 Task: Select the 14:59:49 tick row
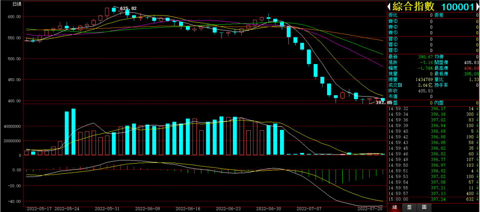[433, 160]
